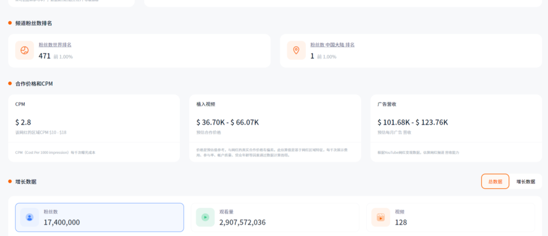Click the China mainland location pin icon
This screenshot has width=548, height=236.
tap(296, 50)
